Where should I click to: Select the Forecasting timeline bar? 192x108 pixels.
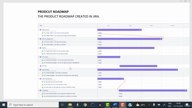click(x=109, y=57)
